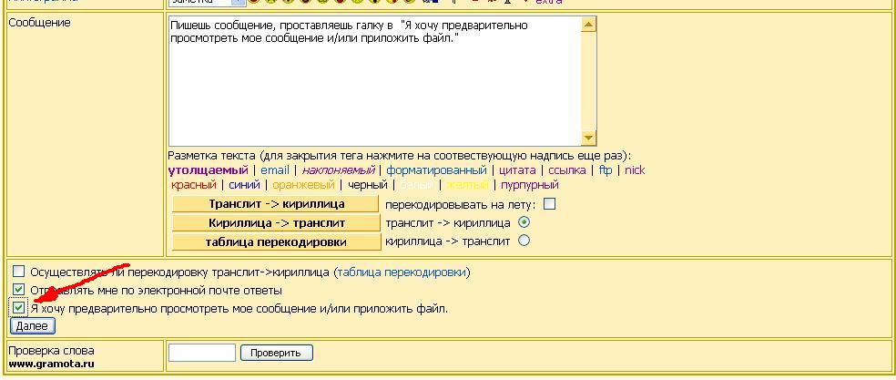The width and height of the screenshot is (896, 380).
Task: Apply the «наклоняемый» italic markup tag
Action: point(338,170)
